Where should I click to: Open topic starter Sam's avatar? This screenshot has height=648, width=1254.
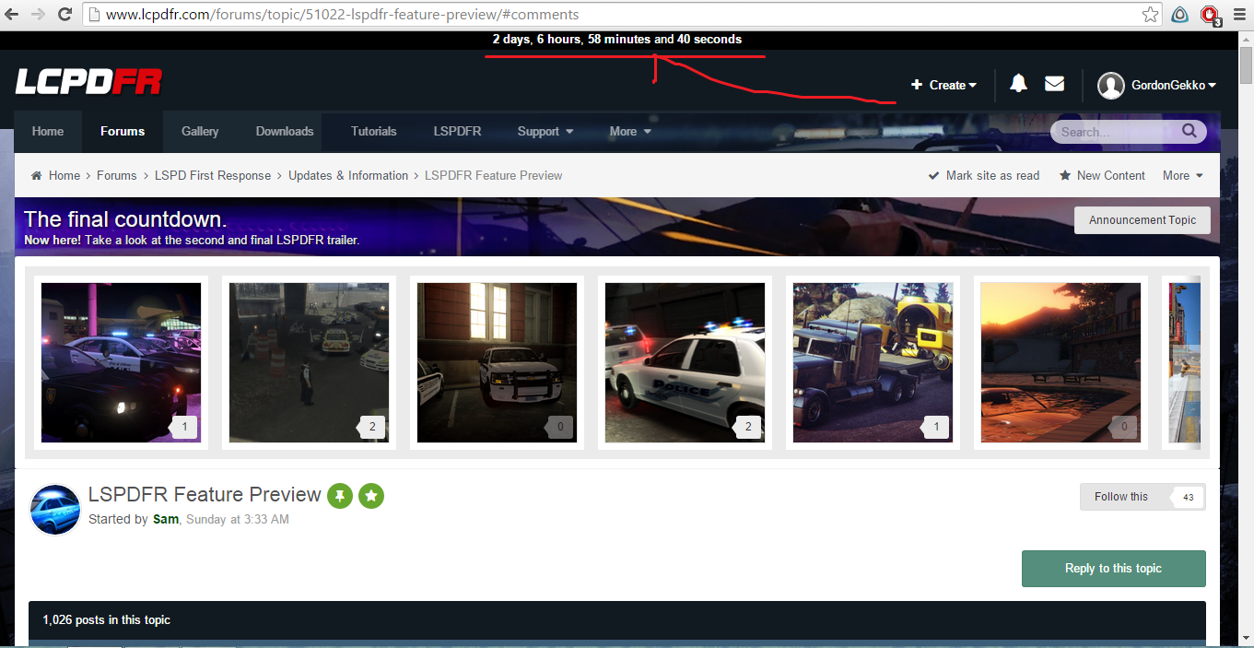tap(55, 510)
